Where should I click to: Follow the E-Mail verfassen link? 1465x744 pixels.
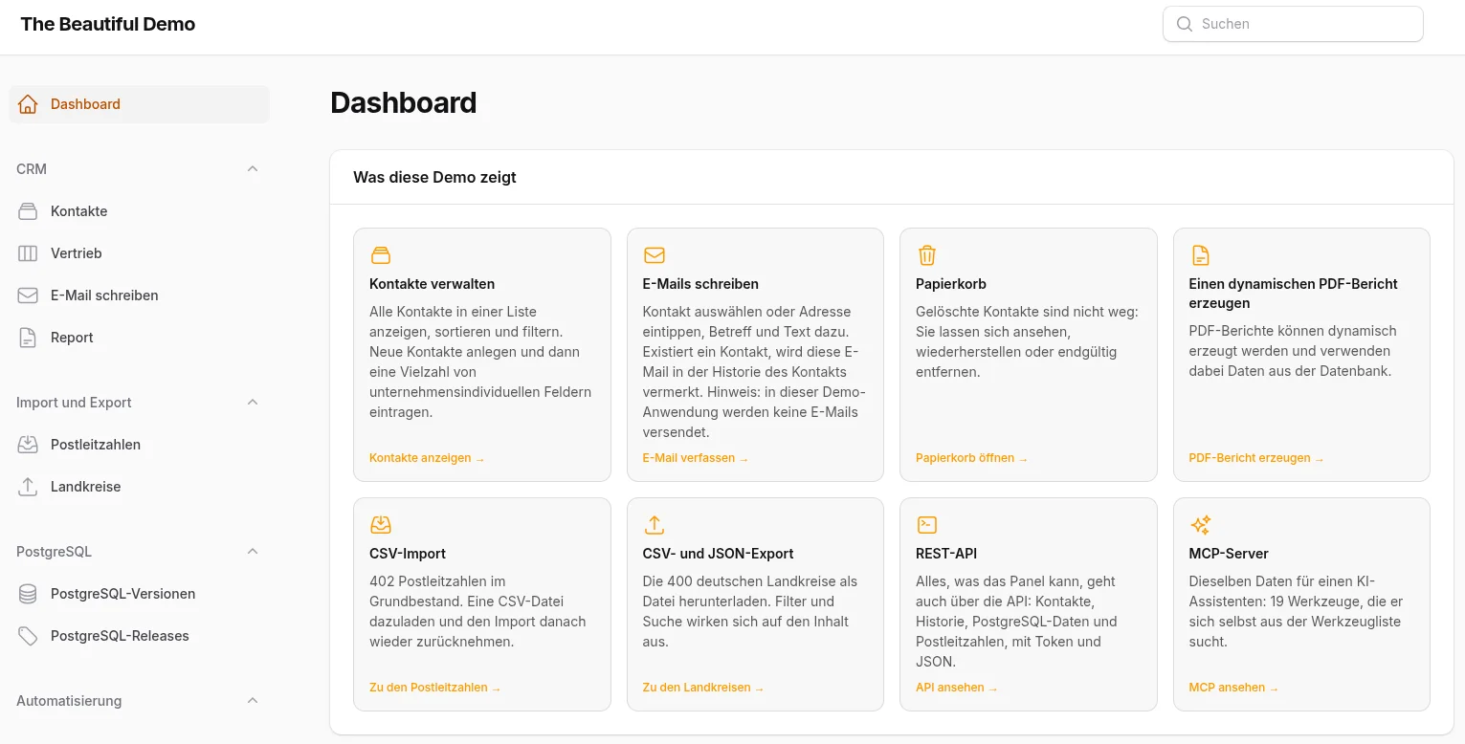[696, 458]
